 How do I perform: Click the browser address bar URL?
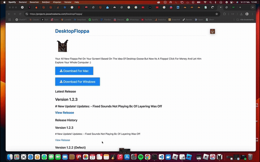click(x=56, y=14)
